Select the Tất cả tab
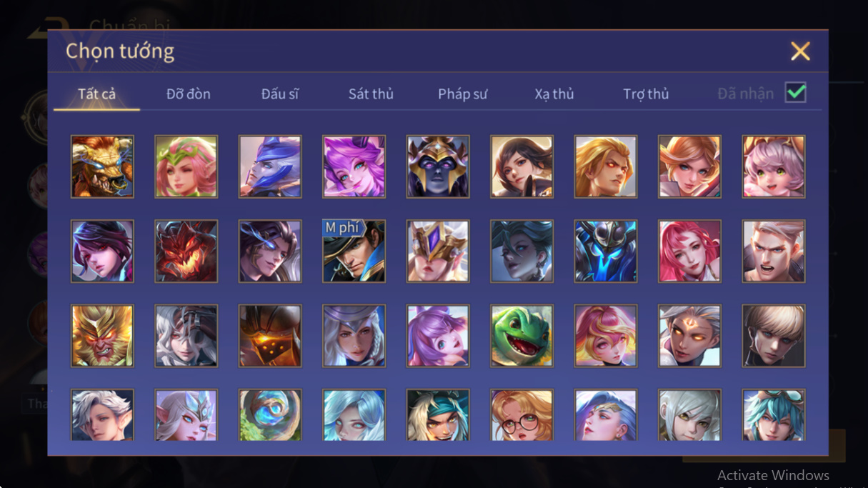This screenshot has width=868, height=488. pyautogui.click(x=97, y=94)
